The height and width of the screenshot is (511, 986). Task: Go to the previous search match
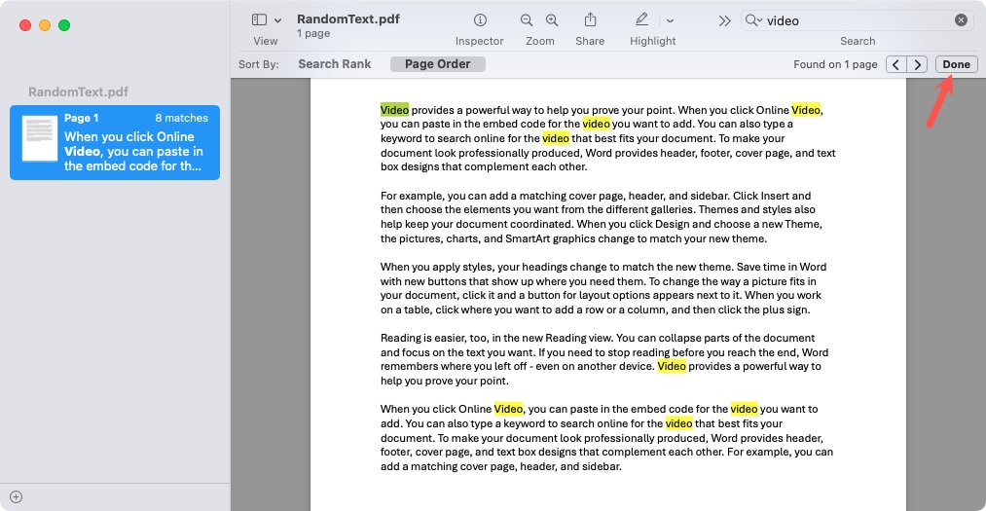[x=895, y=64]
